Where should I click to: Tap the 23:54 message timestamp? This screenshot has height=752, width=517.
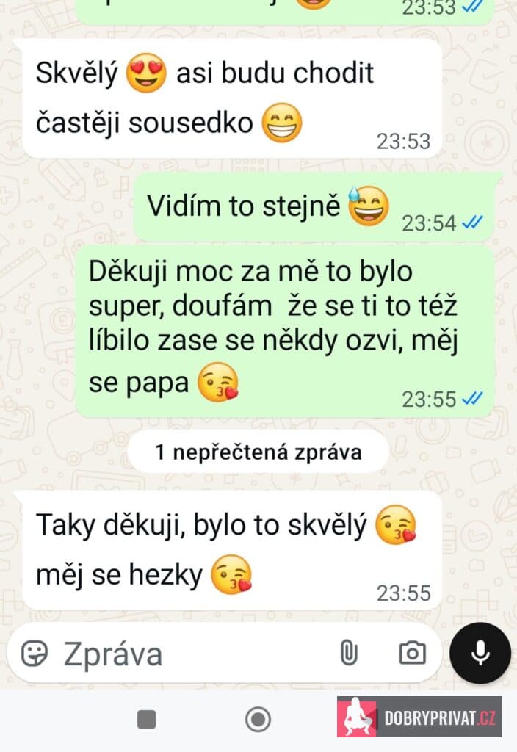(429, 223)
